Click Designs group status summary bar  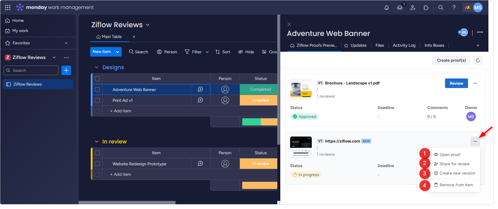click(x=260, y=122)
